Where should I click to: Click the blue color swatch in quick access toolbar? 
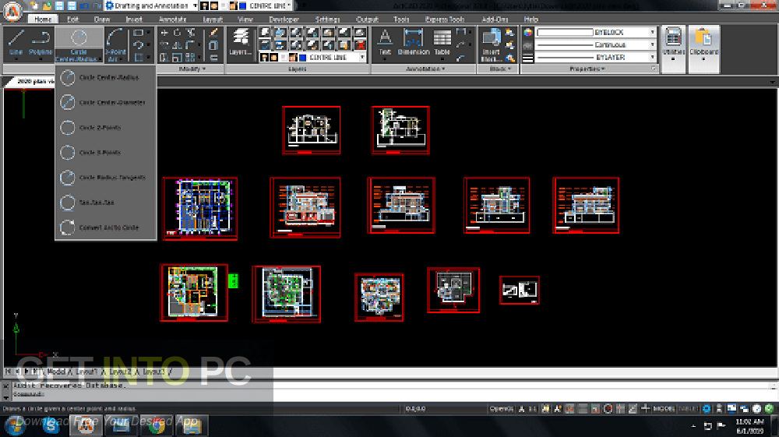[x=243, y=6]
